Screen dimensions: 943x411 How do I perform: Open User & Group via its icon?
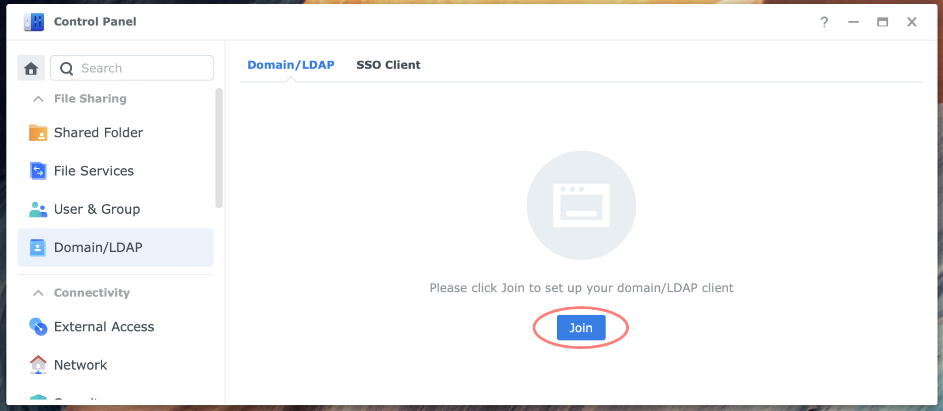pyautogui.click(x=39, y=209)
